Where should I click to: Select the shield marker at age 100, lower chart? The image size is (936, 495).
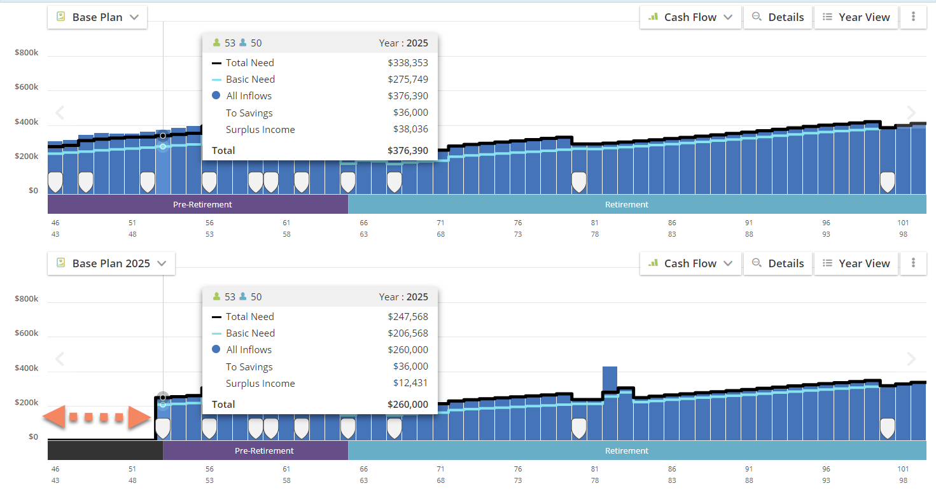[x=888, y=428]
